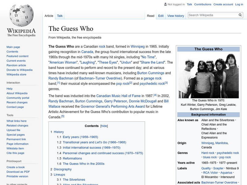Open Wikipedia store link
The image size is (247, 185).
pyautogui.click(x=16, y=74)
